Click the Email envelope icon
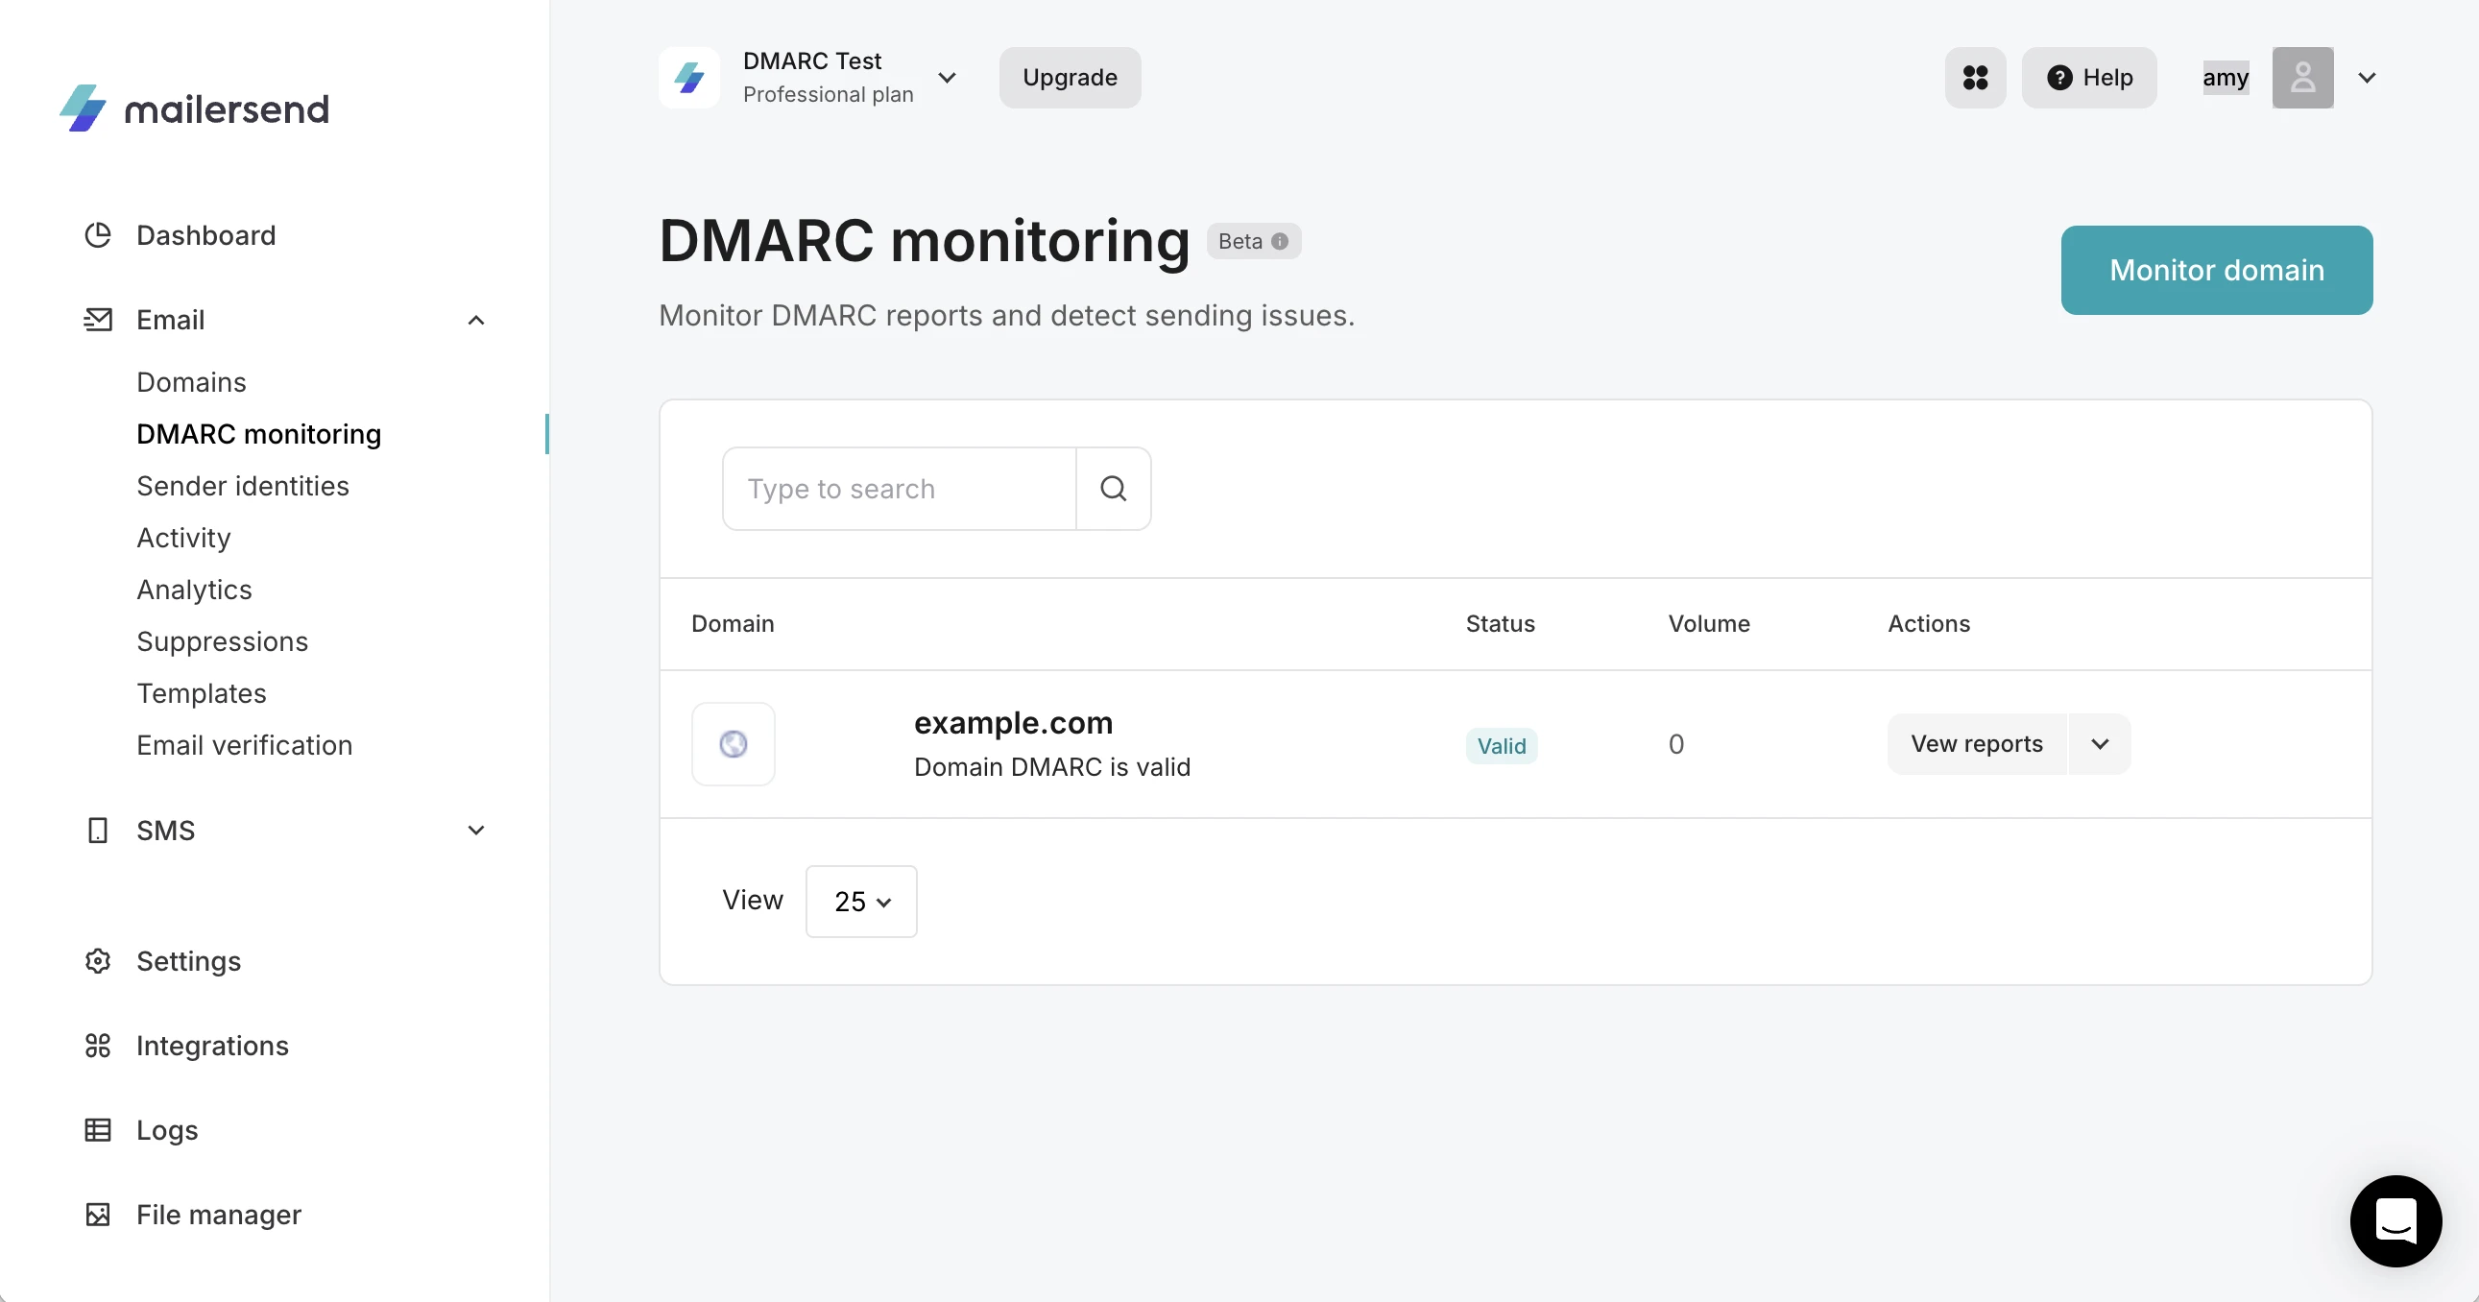Viewport: 2479px width, 1302px height. coord(97,319)
